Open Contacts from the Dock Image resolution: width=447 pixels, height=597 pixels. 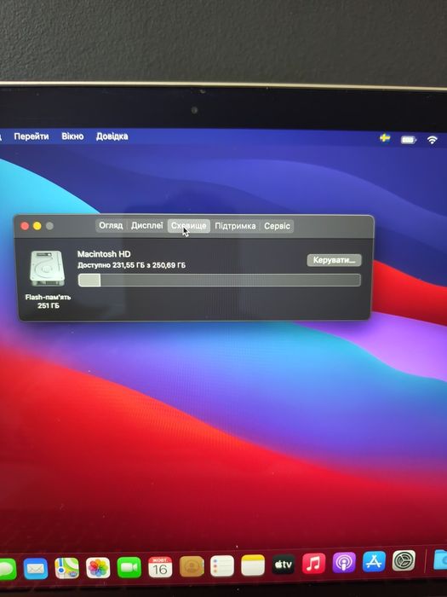coord(192,566)
